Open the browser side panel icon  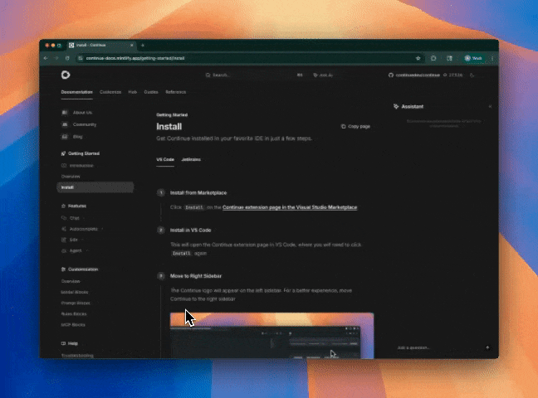[x=449, y=58]
